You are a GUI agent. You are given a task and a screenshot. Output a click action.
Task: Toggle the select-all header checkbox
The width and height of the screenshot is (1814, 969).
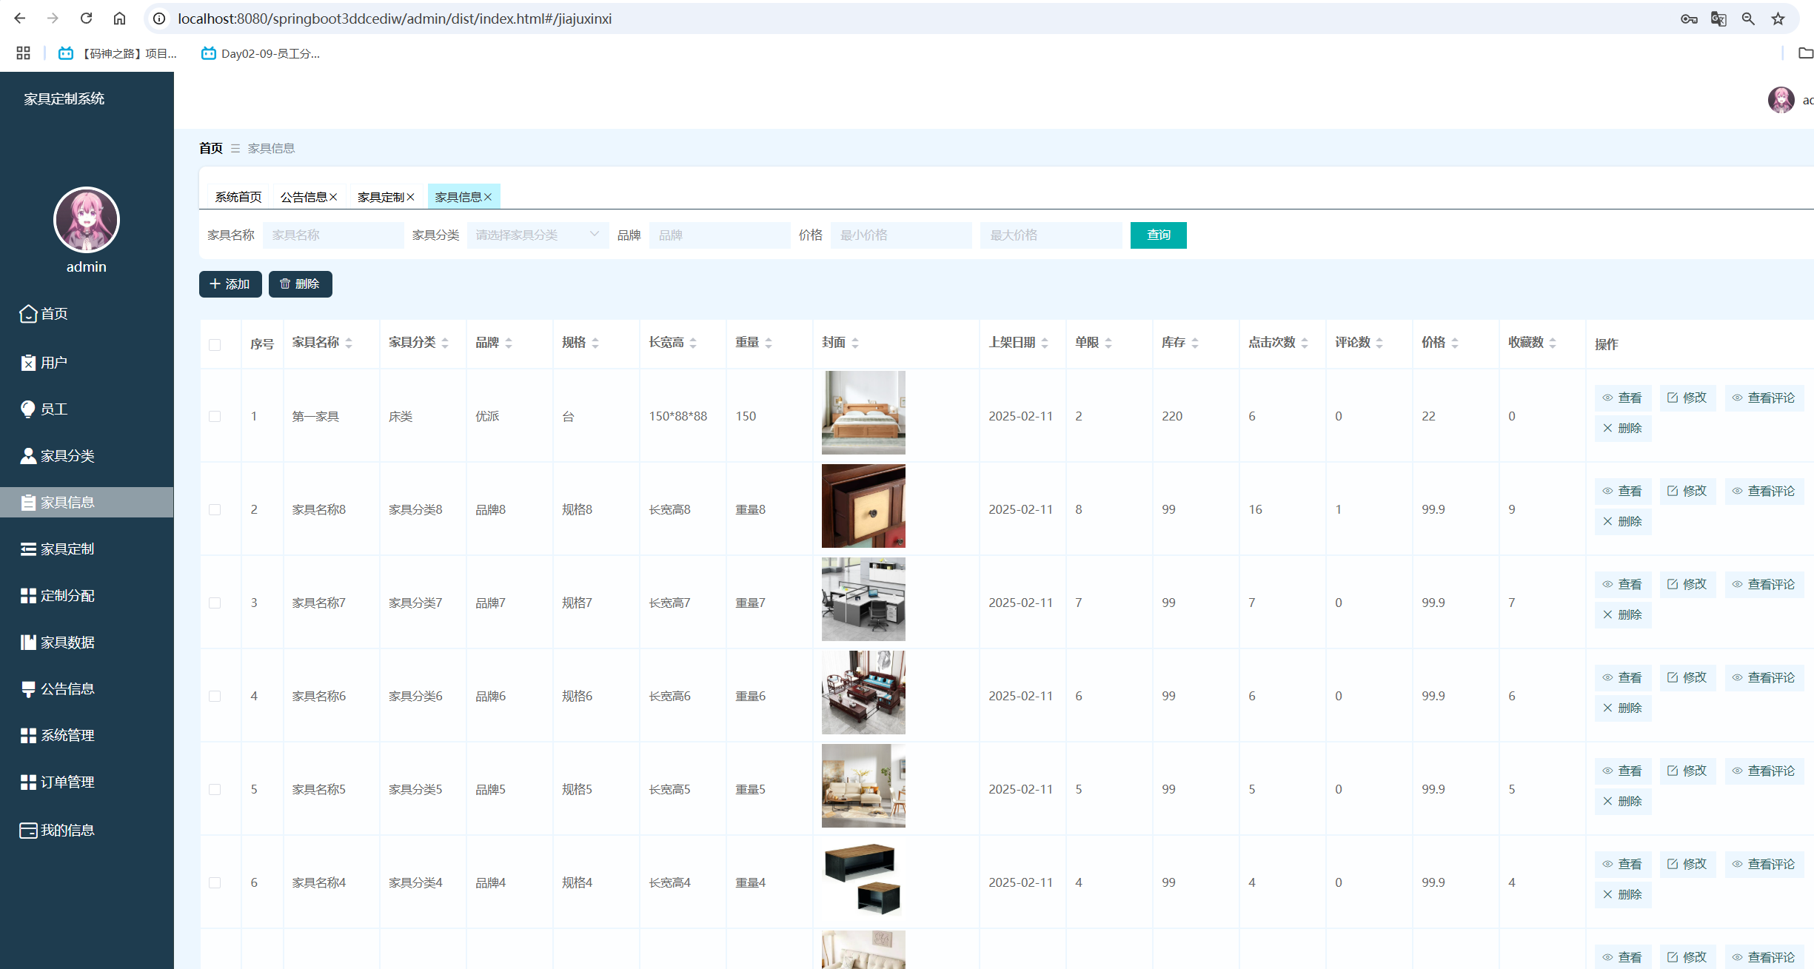pyautogui.click(x=215, y=344)
